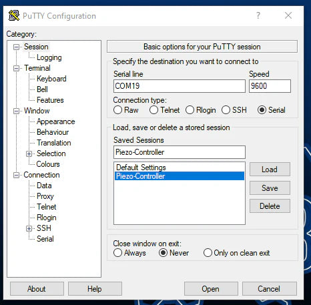This screenshot has height=305, width=311.
Task: Open the Logging category
Action: [49, 57]
